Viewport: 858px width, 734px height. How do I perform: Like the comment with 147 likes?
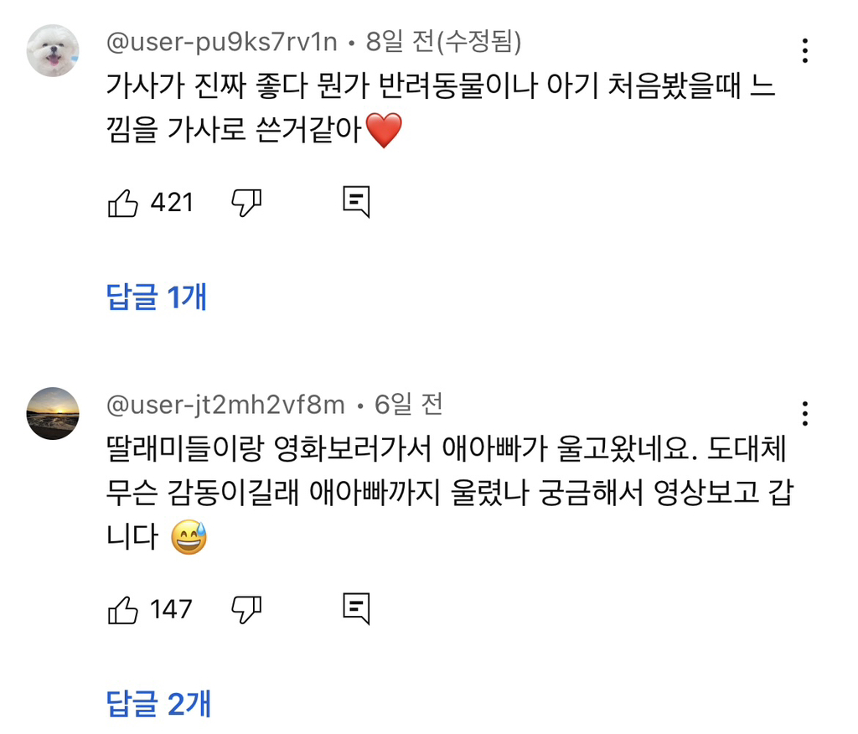(123, 609)
